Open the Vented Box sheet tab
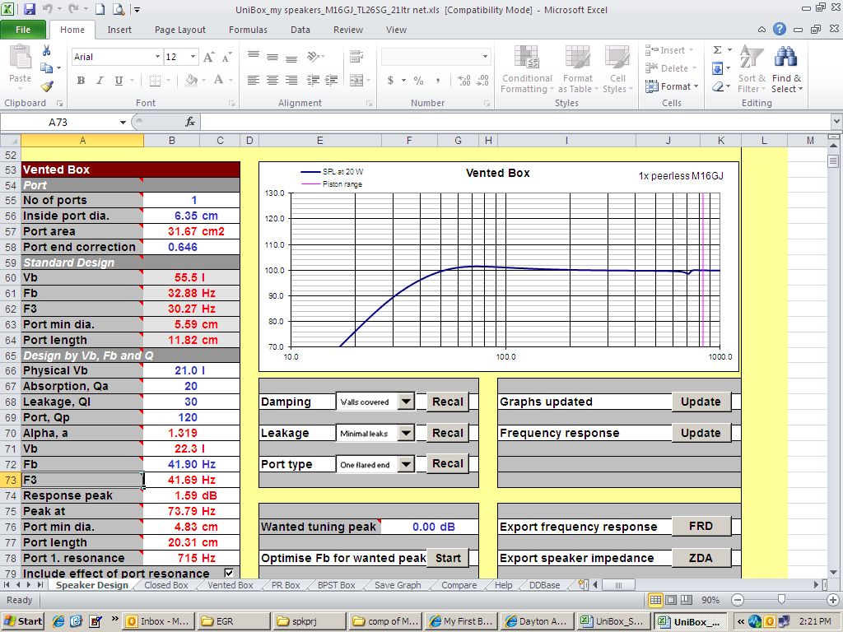 [x=231, y=585]
